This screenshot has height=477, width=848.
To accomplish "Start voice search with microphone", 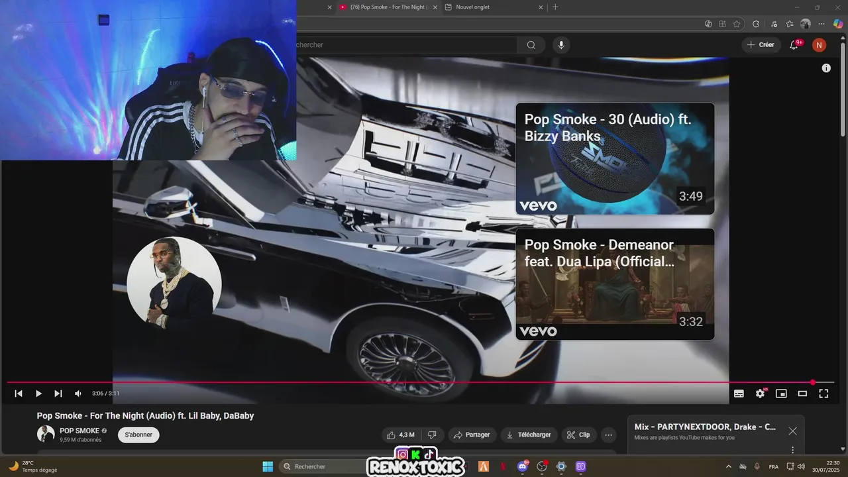I will [561, 44].
